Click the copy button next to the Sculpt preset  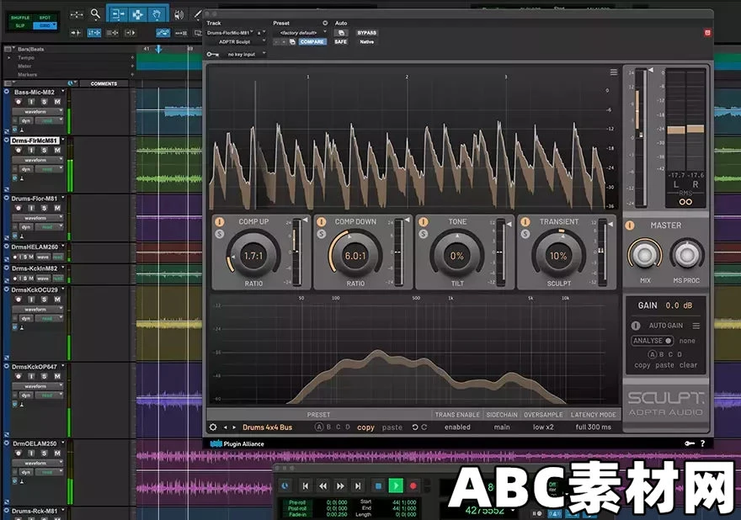click(x=366, y=427)
